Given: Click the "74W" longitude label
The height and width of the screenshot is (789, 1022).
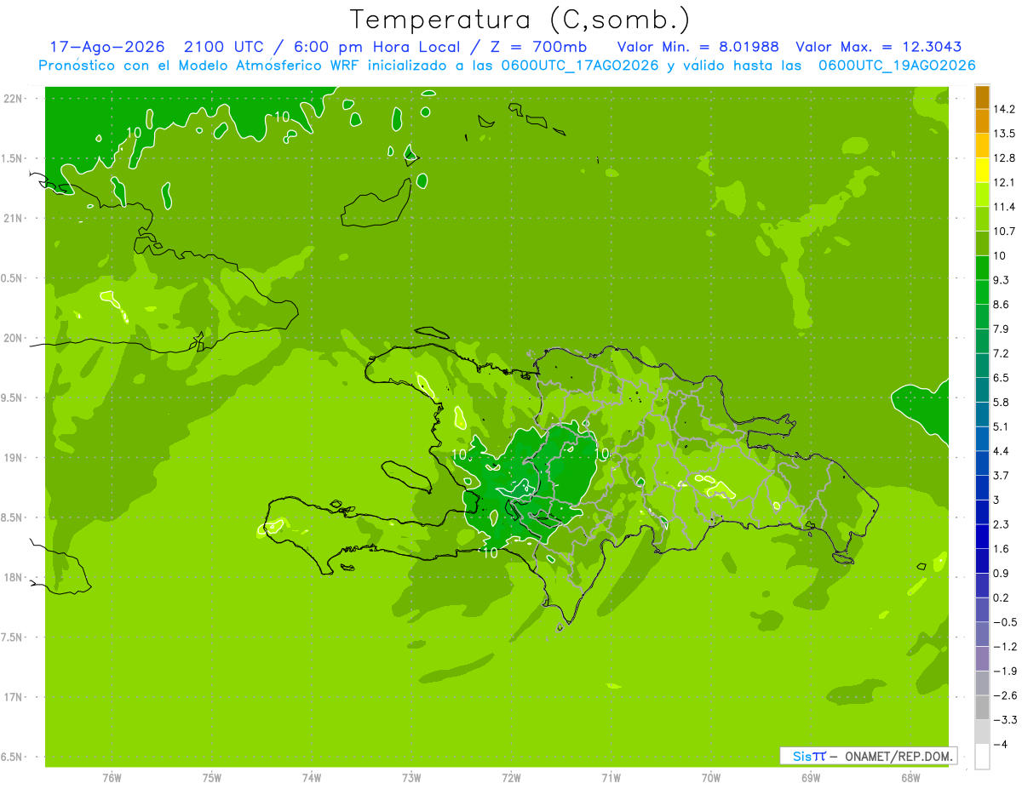Looking at the screenshot, I should pyautogui.click(x=312, y=778).
